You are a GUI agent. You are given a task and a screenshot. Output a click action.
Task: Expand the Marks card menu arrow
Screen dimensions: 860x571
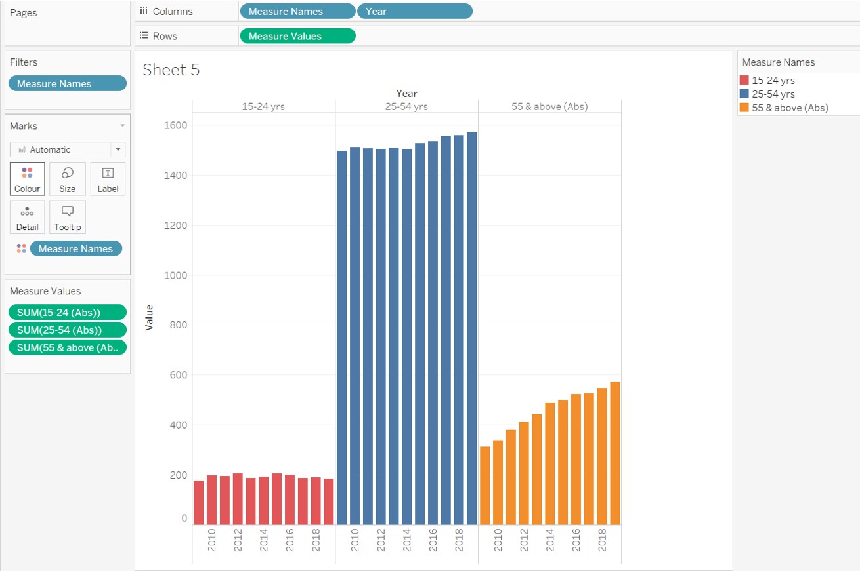tap(121, 126)
